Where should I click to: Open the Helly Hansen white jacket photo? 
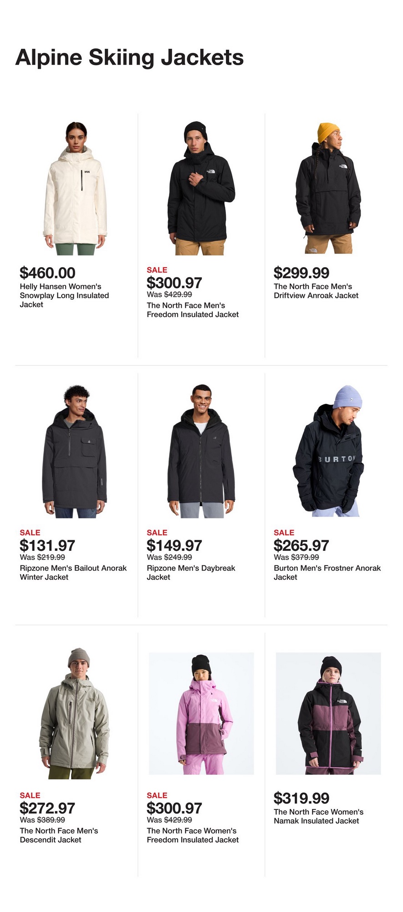[x=75, y=188]
